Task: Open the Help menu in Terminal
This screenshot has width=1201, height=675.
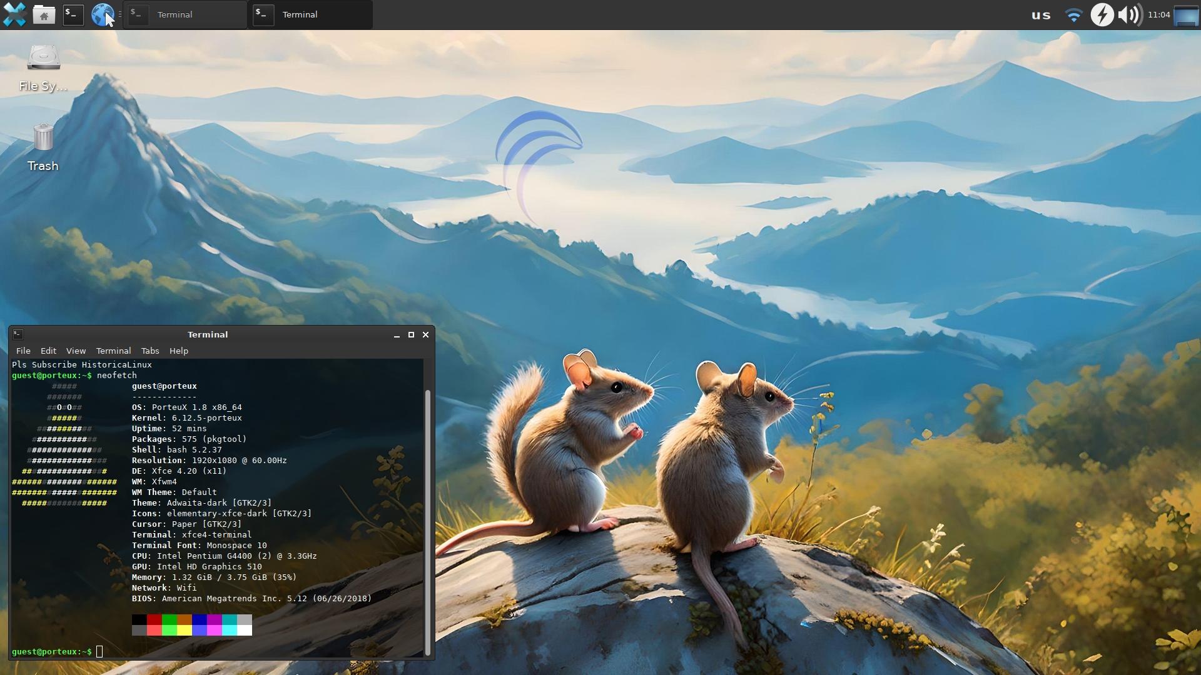Action: click(179, 351)
